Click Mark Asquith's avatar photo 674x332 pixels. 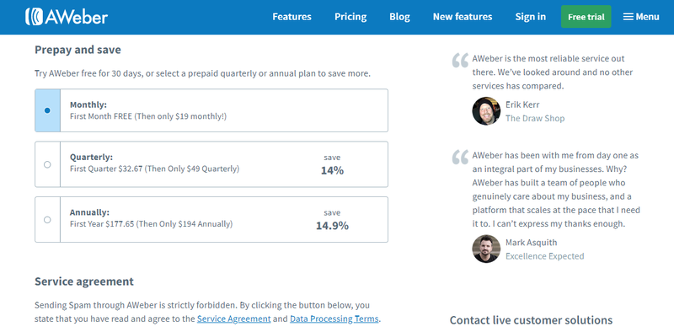(486, 249)
